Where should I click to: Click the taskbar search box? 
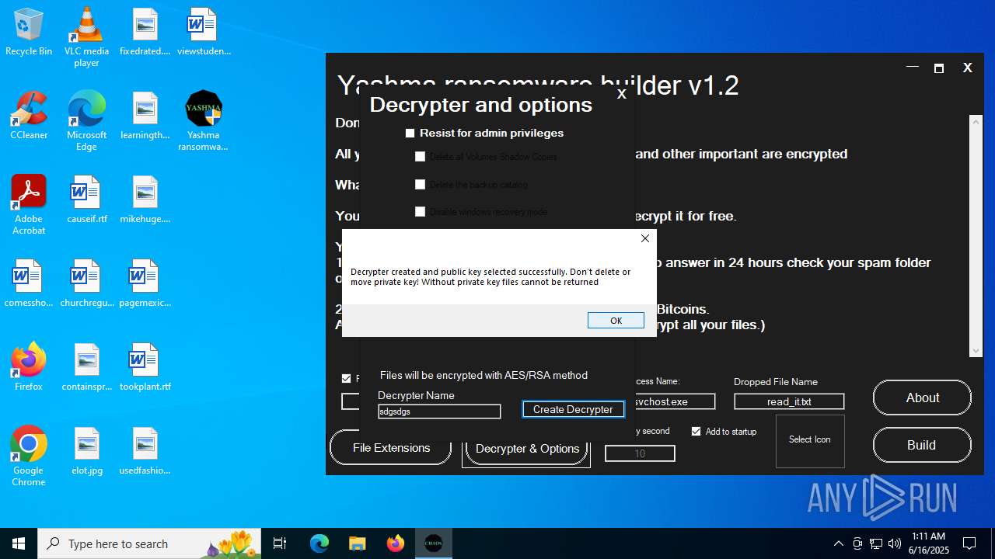tap(149, 543)
